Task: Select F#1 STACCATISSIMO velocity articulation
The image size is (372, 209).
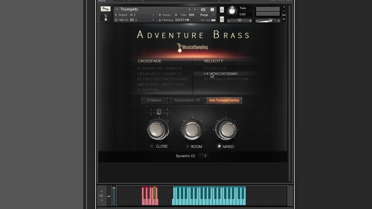Action: click(x=221, y=74)
